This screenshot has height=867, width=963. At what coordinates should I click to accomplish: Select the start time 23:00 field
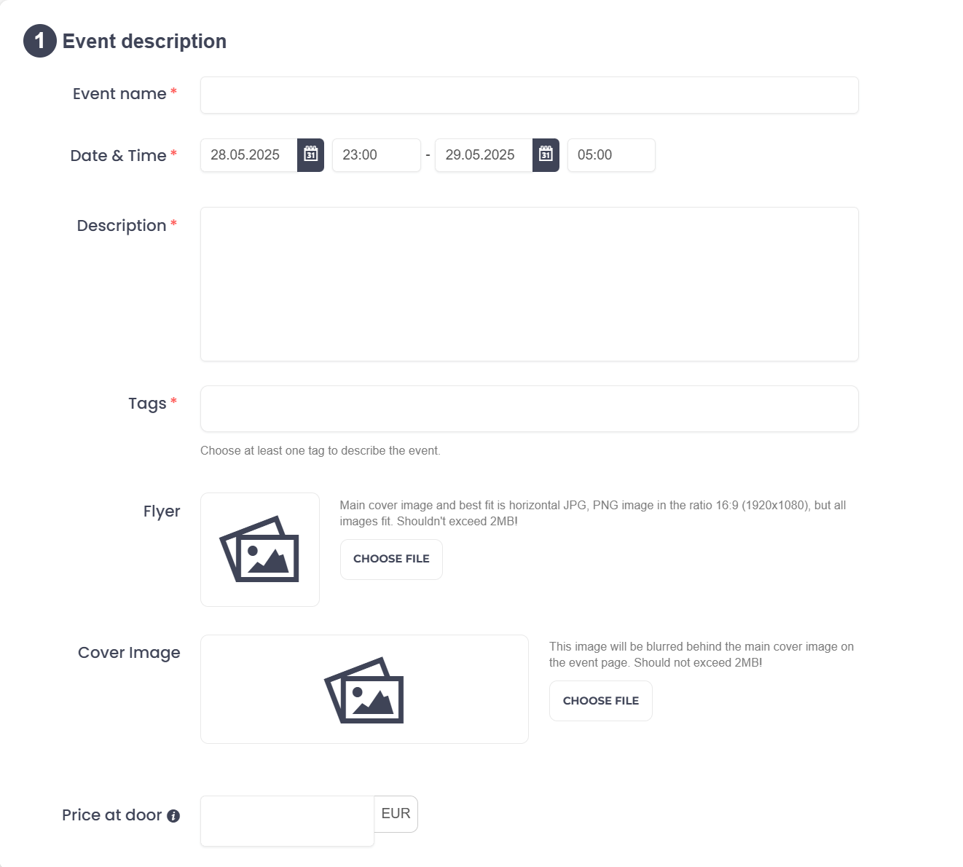tap(376, 155)
